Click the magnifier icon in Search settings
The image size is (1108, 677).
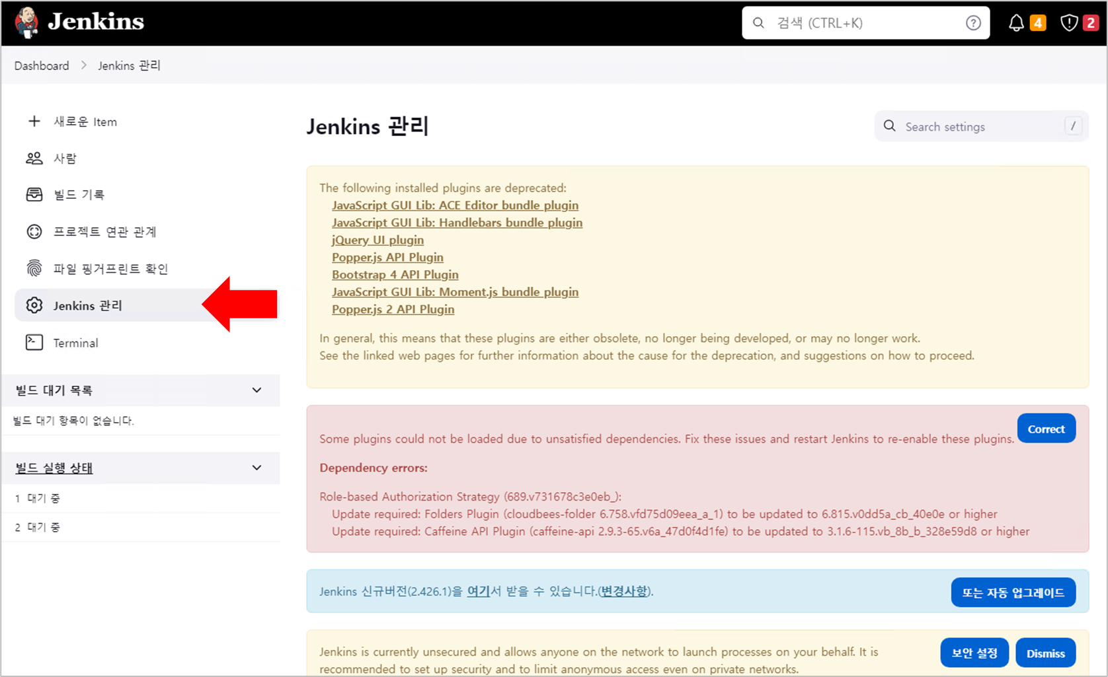point(890,126)
